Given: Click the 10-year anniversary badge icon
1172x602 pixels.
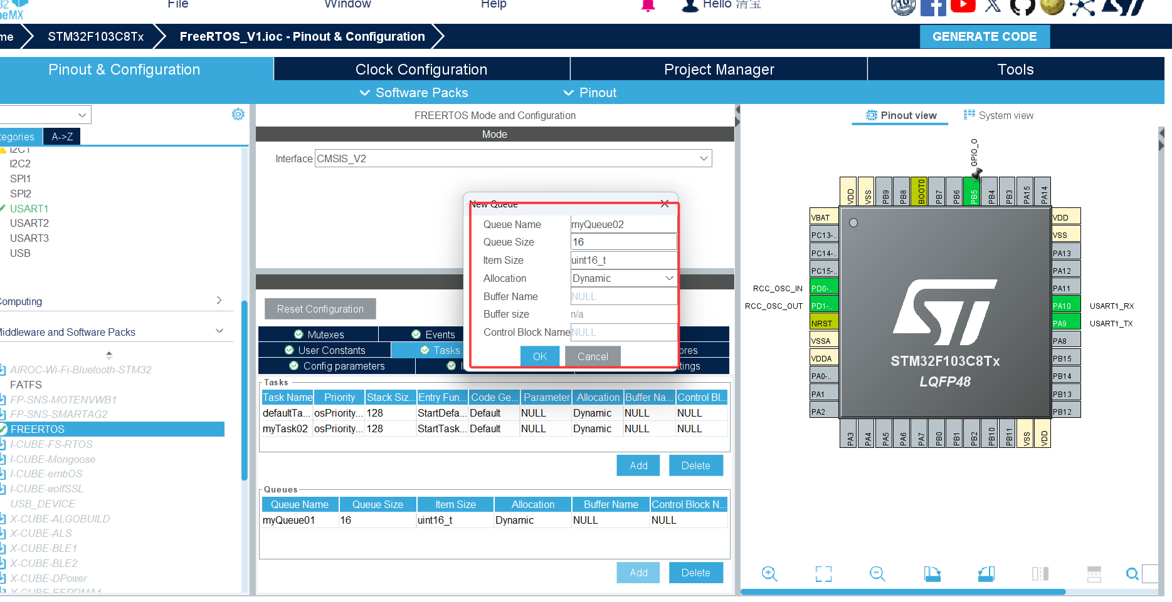Looking at the screenshot, I should [904, 7].
